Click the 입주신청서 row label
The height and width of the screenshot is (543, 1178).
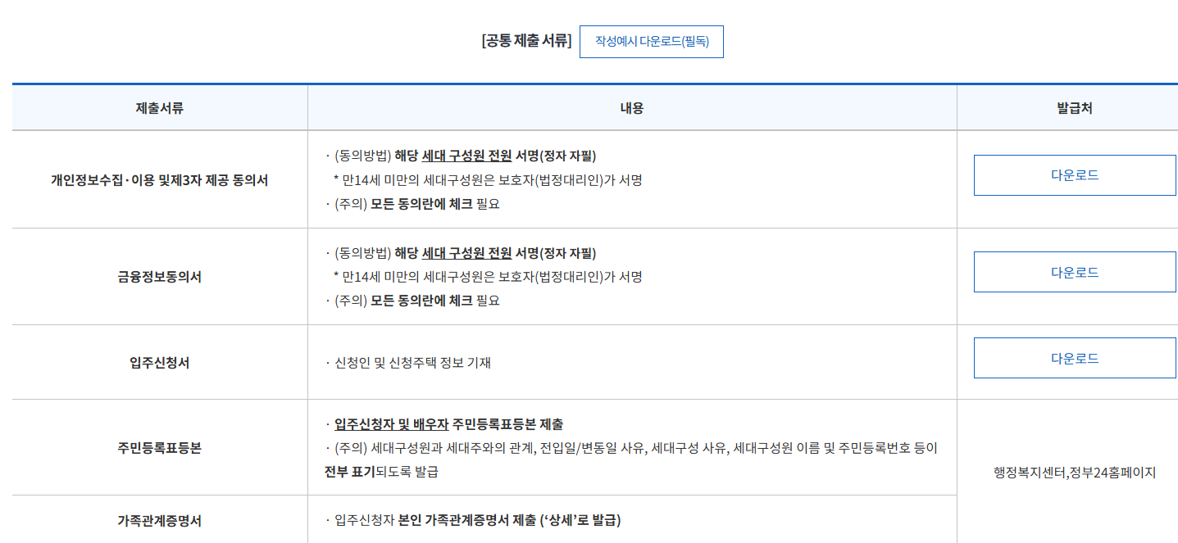click(x=160, y=363)
